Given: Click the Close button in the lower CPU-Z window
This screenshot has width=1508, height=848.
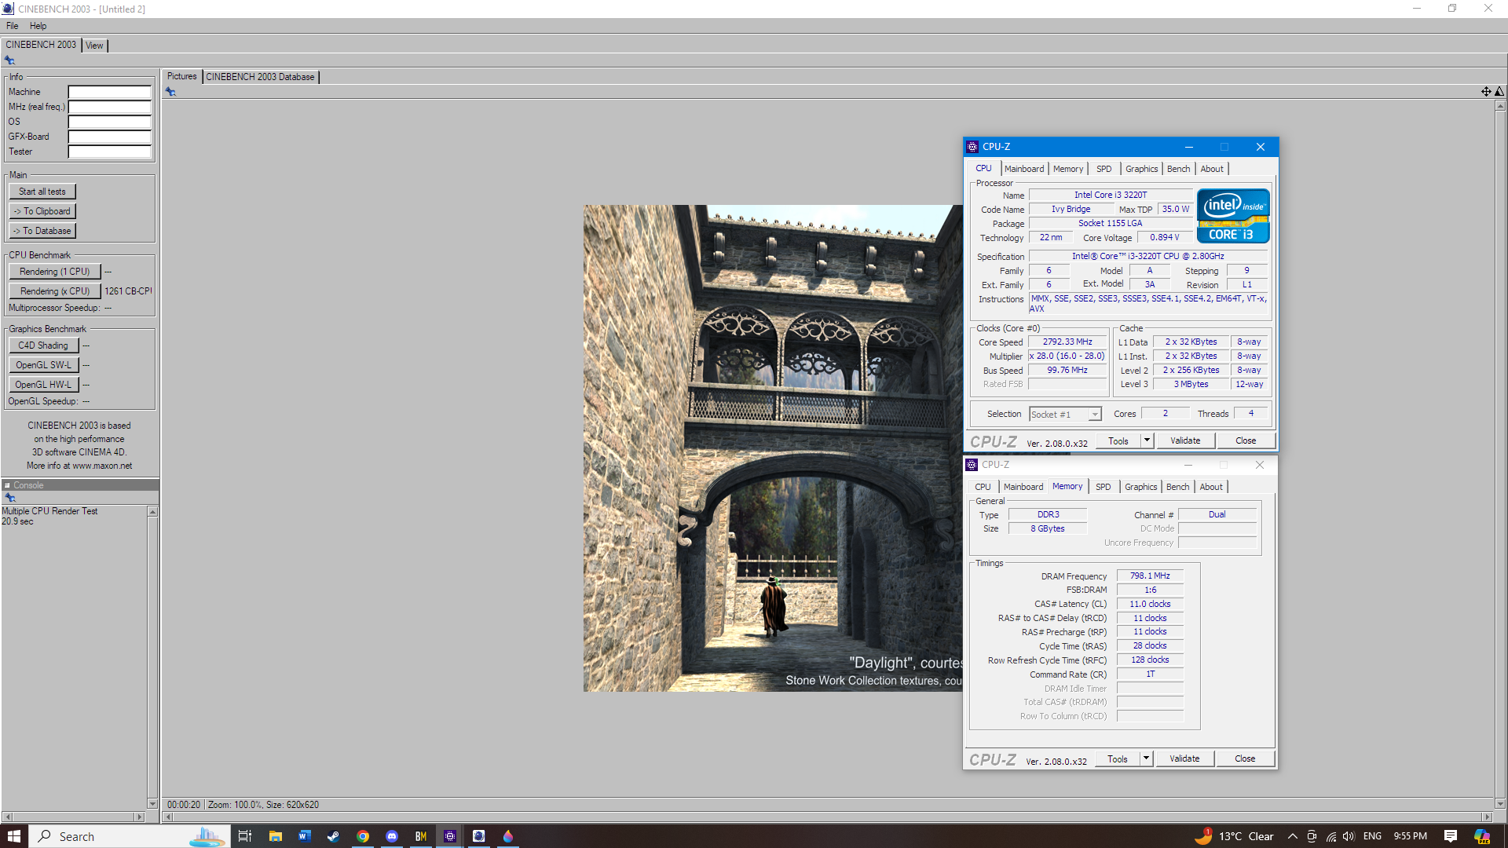Looking at the screenshot, I should coord(1245,758).
